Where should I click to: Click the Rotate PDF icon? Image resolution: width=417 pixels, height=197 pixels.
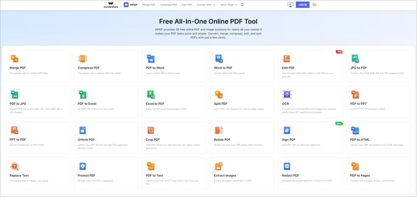point(219,130)
